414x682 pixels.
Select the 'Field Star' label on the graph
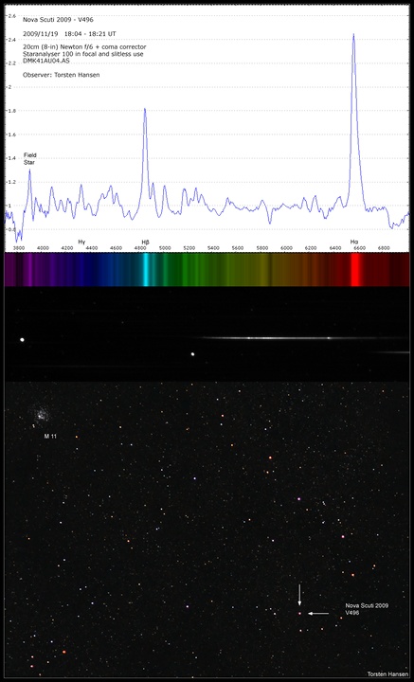[30, 158]
